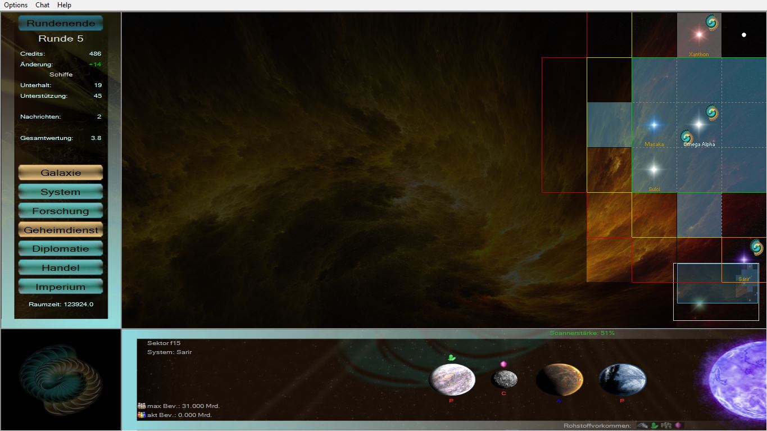The width and height of the screenshot is (767, 431).
Task: Click the spiral empire emblem at bottom left
Action: coord(61,379)
